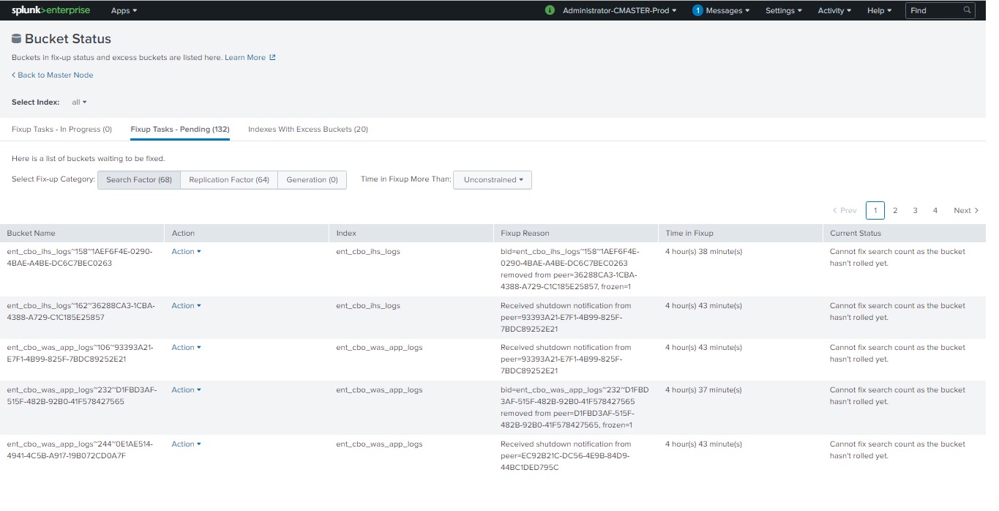The image size is (999, 511).
Task: Open the Unconstrained time filter dropdown
Action: (x=492, y=179)
